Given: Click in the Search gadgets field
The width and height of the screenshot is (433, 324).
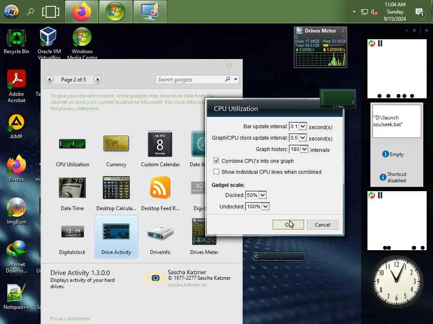Looking at the screenshot, I should point(191,80).
